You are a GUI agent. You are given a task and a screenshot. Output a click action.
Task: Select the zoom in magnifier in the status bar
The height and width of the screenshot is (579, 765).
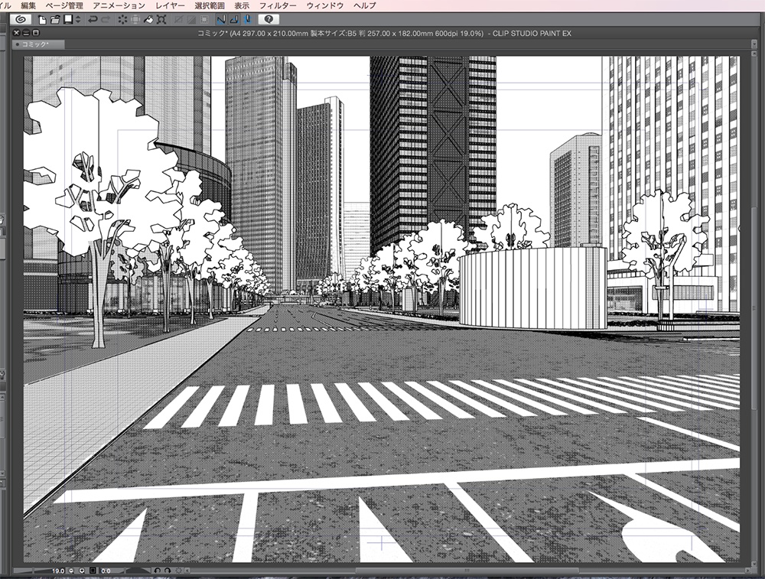(x=82, y=571)
